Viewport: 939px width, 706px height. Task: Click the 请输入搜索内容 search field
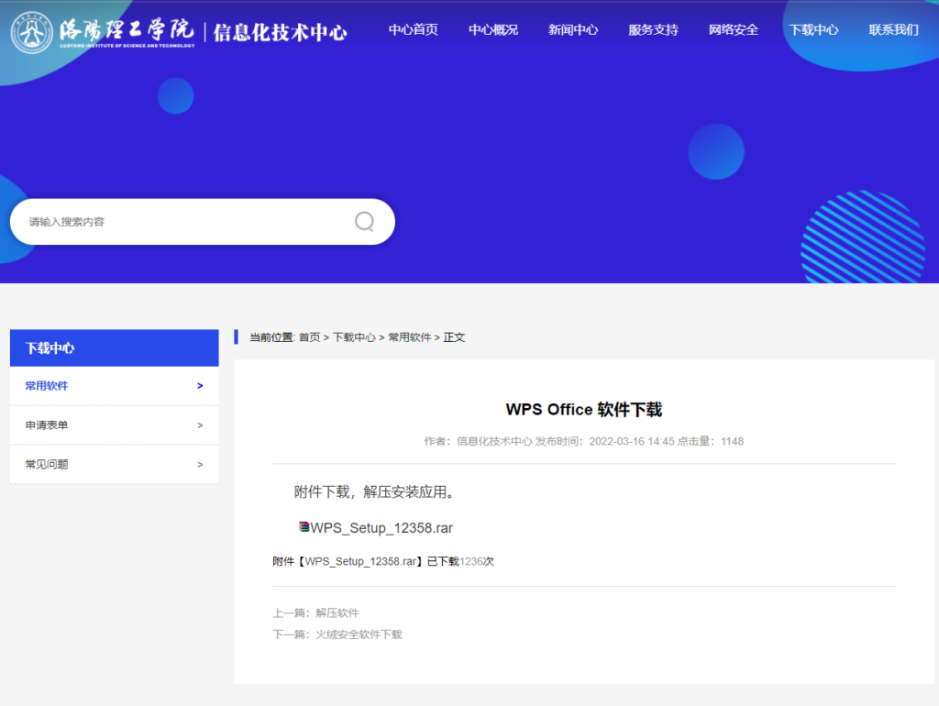point(203,222)
